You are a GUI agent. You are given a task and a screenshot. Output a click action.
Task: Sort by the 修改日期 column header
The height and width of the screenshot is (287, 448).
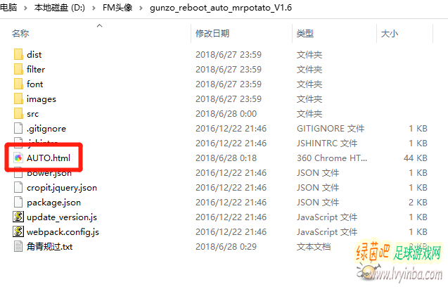(212, 34)
